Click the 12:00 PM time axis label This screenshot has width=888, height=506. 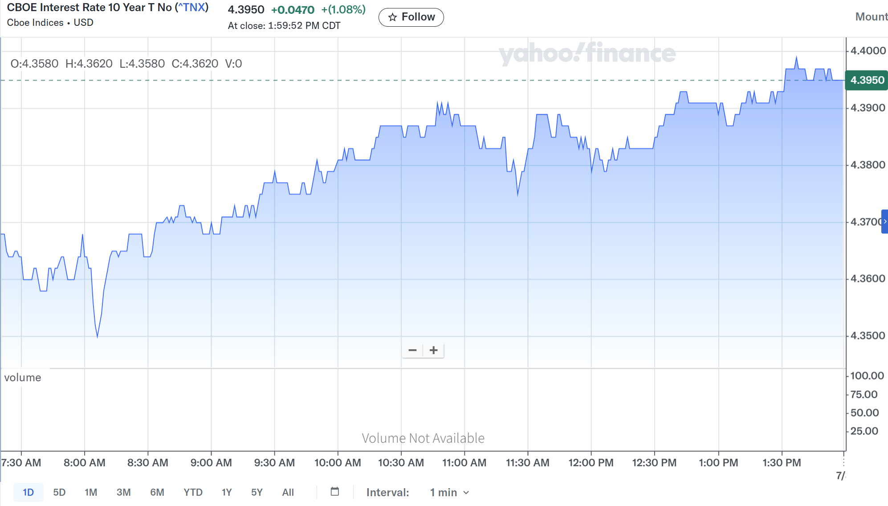591,463
